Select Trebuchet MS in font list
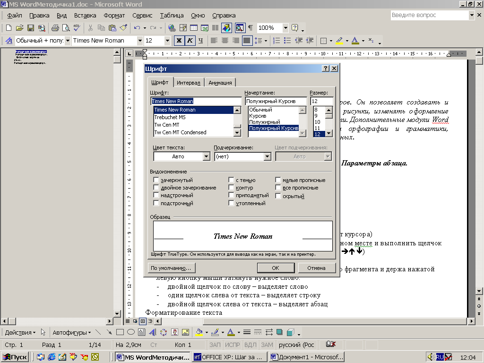 [x=193, y=117]
